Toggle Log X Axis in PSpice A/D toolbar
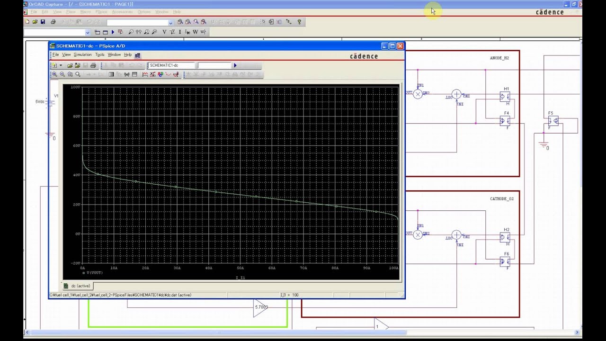Viewport: 606px width, 341px height. coord(111,74)
